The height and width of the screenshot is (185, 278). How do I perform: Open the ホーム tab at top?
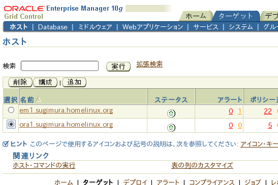196,16
